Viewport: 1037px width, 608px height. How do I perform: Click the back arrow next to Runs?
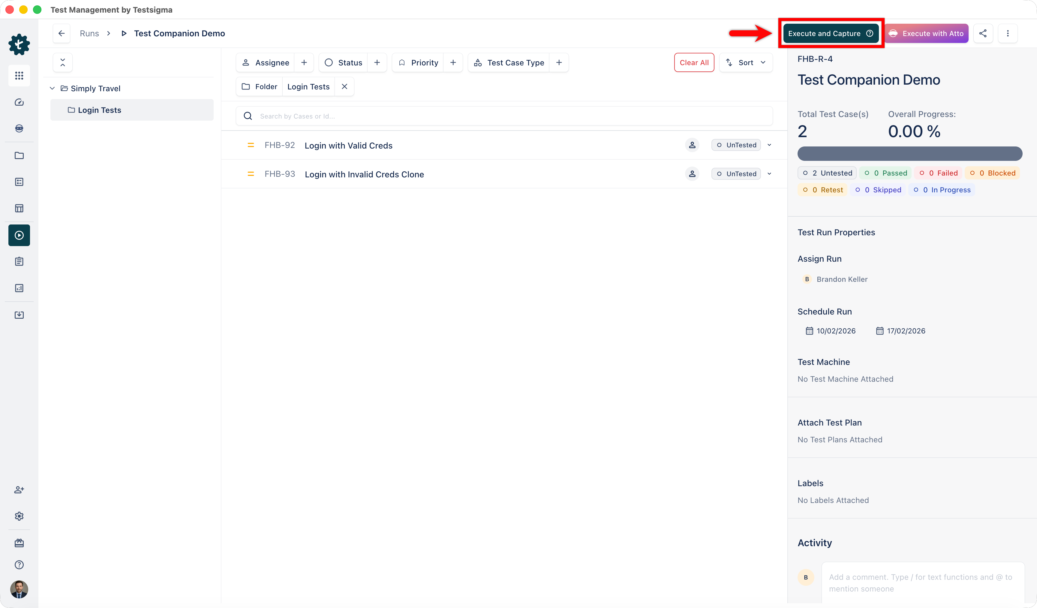click(x=61, y=33)
